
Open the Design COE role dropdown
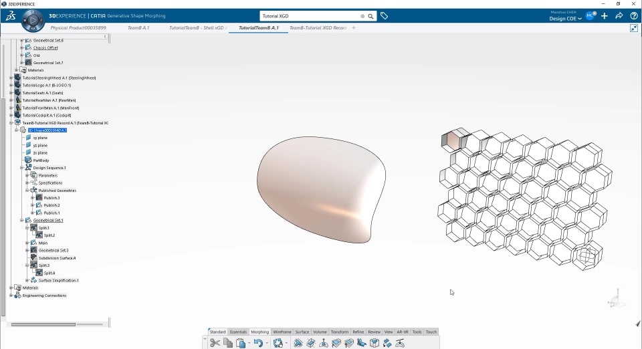tap(565, 19)
